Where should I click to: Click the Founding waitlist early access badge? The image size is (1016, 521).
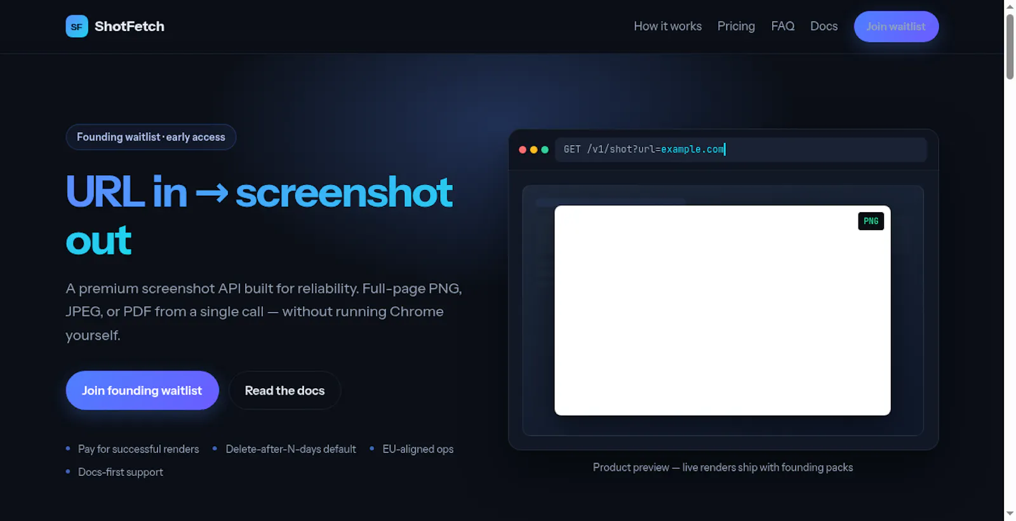[x=151, y=137]
